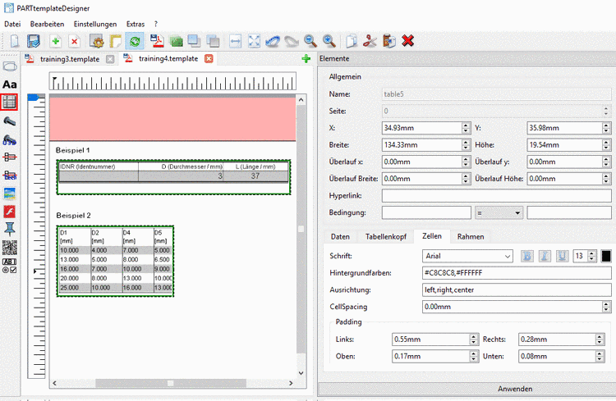Toggle italic font style button
The image size is (616, 401).
click(544, 257)
